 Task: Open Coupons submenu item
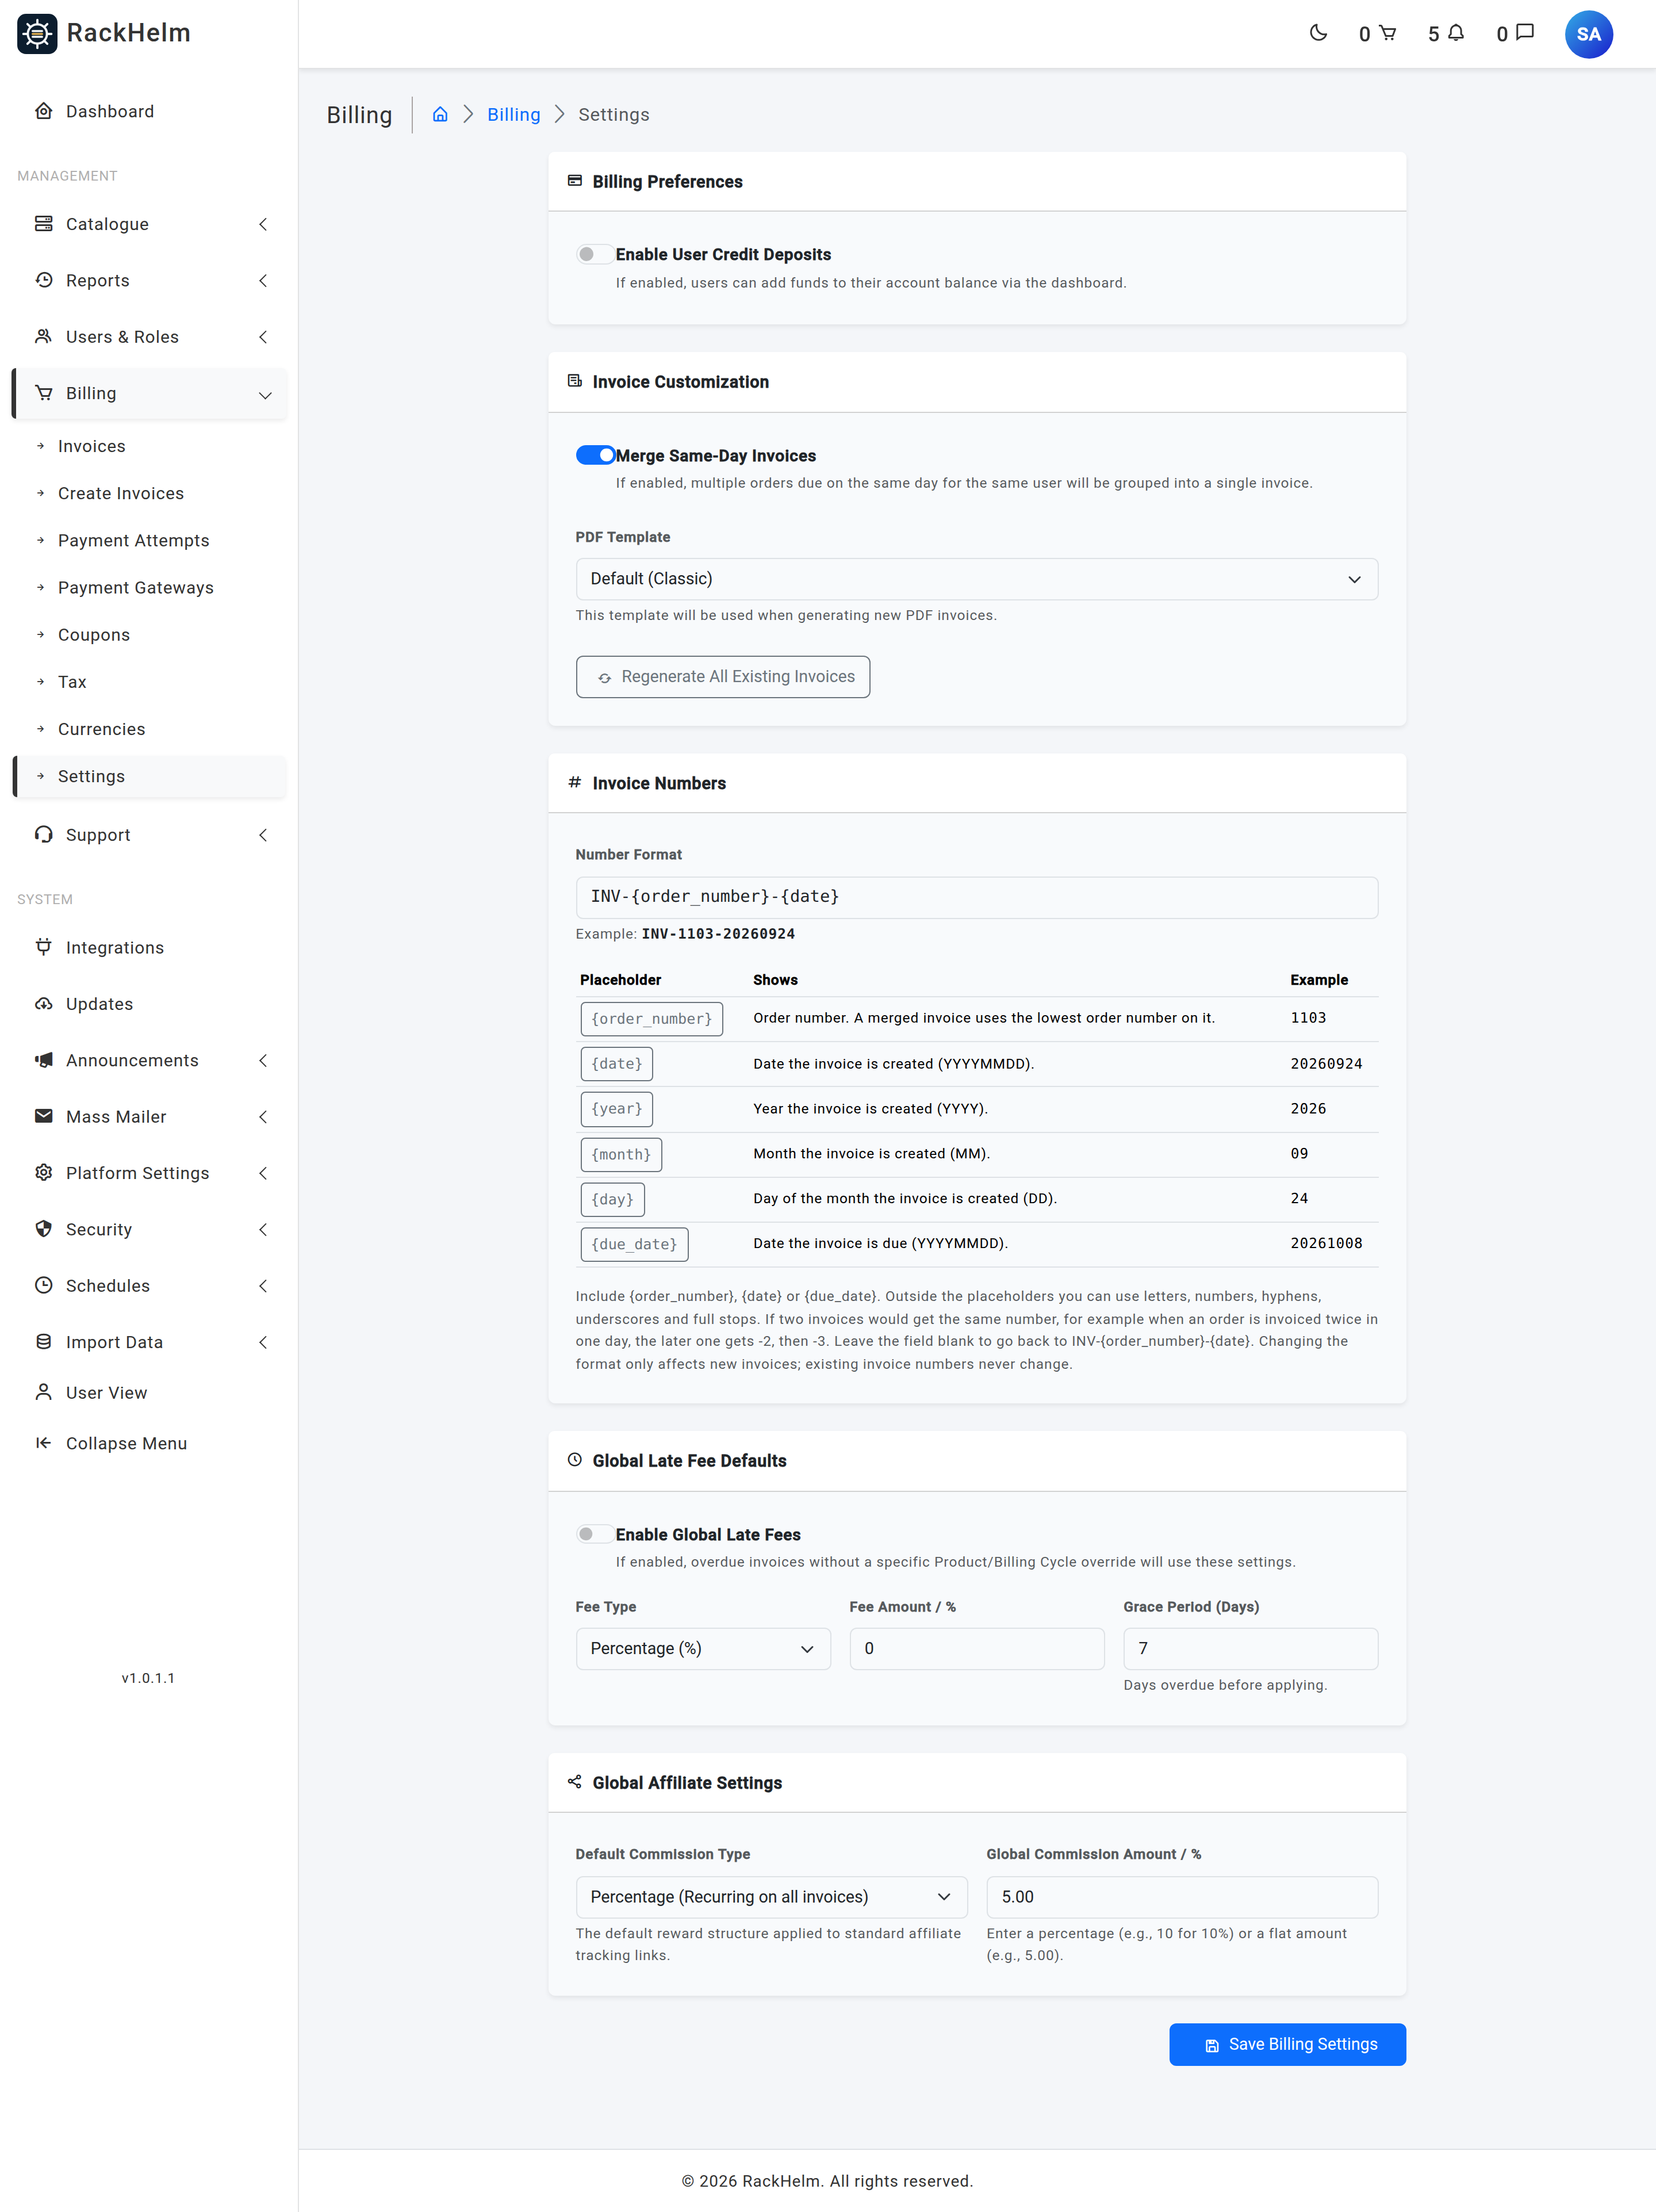[150, 635]
